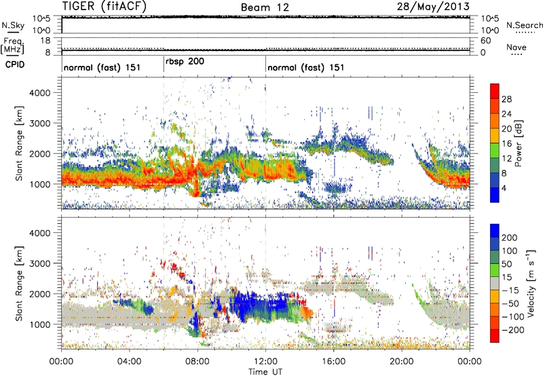
Task: Pick the bright blue top Velocity colorbar segment
Action: [495, 231]
